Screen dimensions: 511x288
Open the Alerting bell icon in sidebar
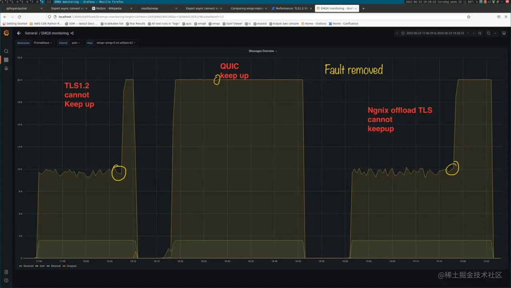6,68
